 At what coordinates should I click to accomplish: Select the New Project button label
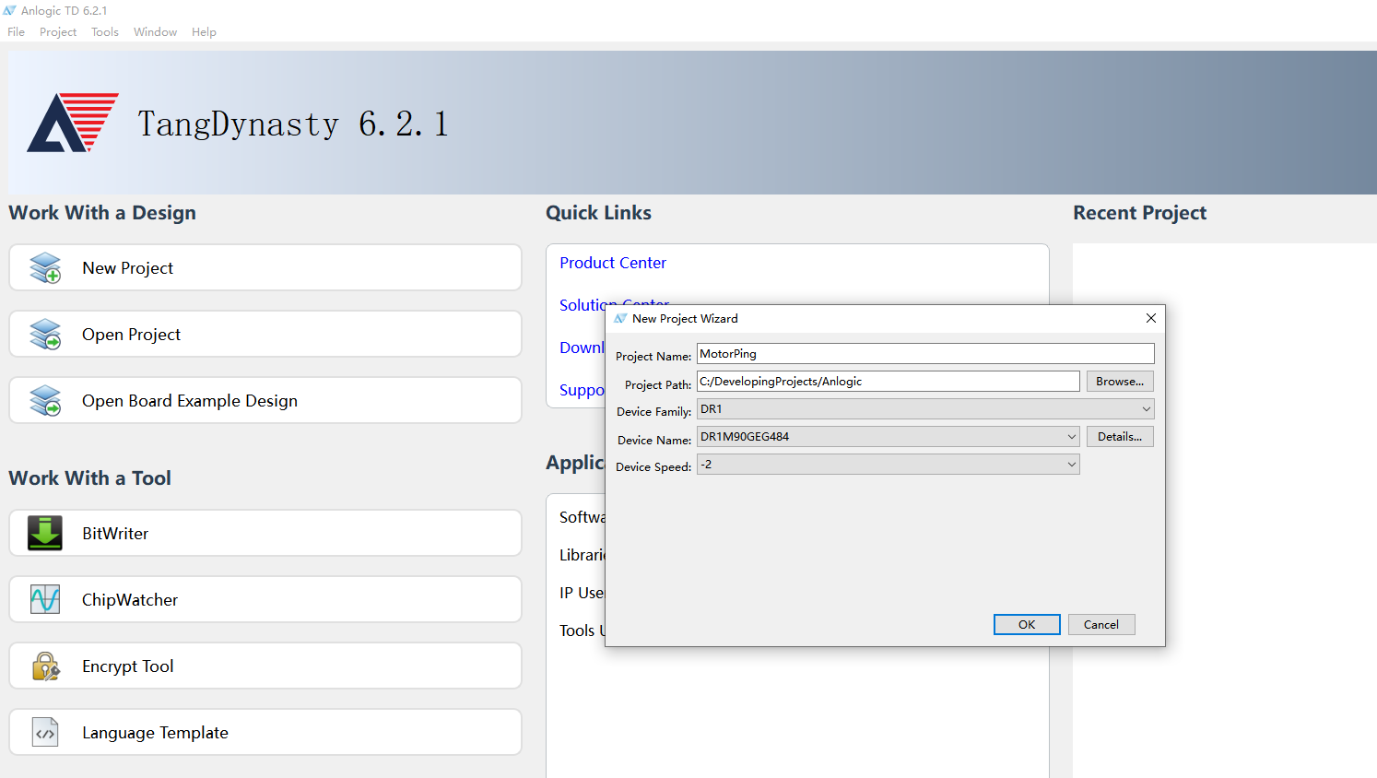[128, 268]
